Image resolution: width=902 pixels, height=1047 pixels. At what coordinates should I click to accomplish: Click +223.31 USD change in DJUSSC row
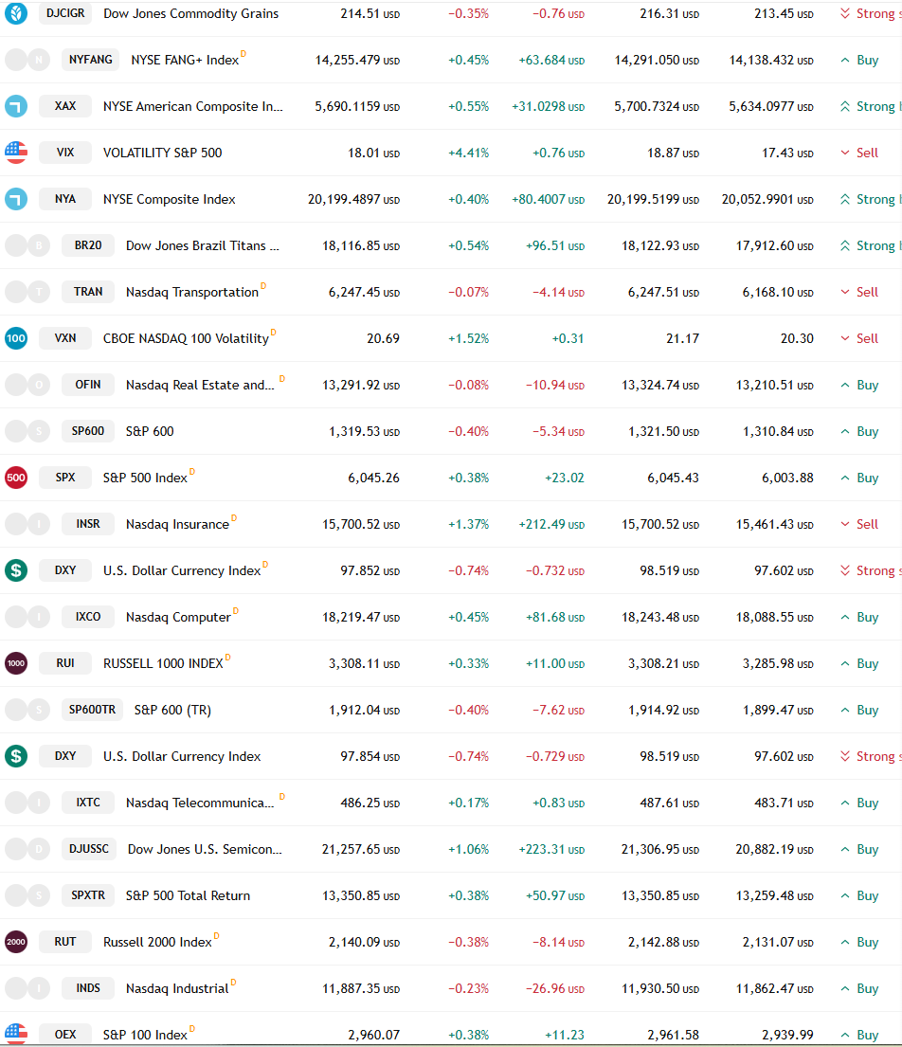tap(551, 849)
